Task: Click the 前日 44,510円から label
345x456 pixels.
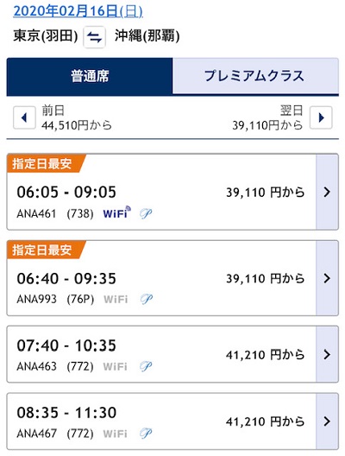Action: coord(77,117)
